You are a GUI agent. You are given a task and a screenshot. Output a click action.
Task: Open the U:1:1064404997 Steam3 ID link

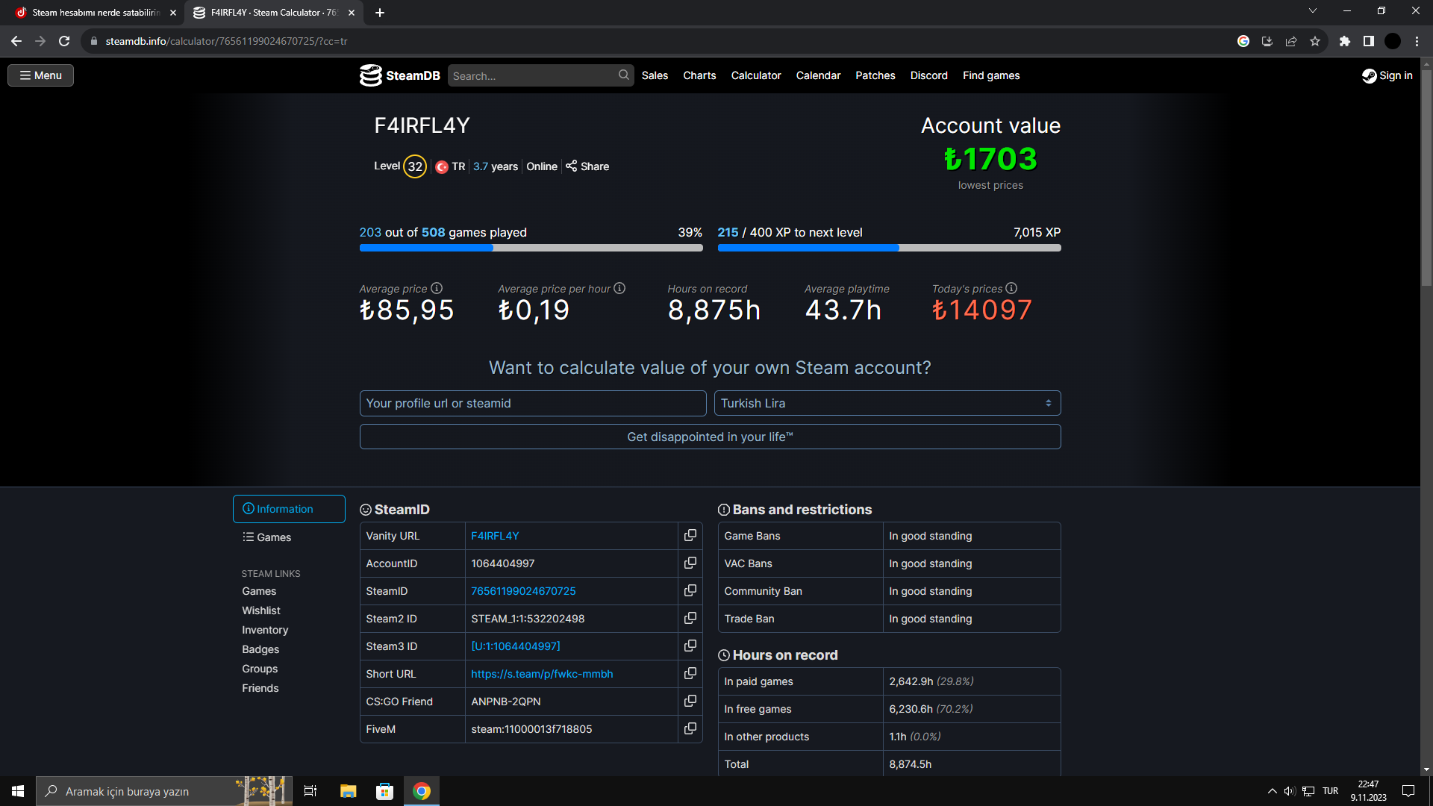coord(516,646)
